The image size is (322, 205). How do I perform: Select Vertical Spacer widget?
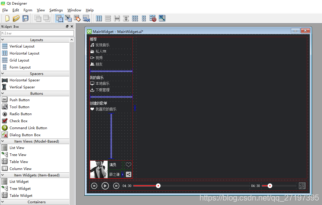[x=22, y=87]
